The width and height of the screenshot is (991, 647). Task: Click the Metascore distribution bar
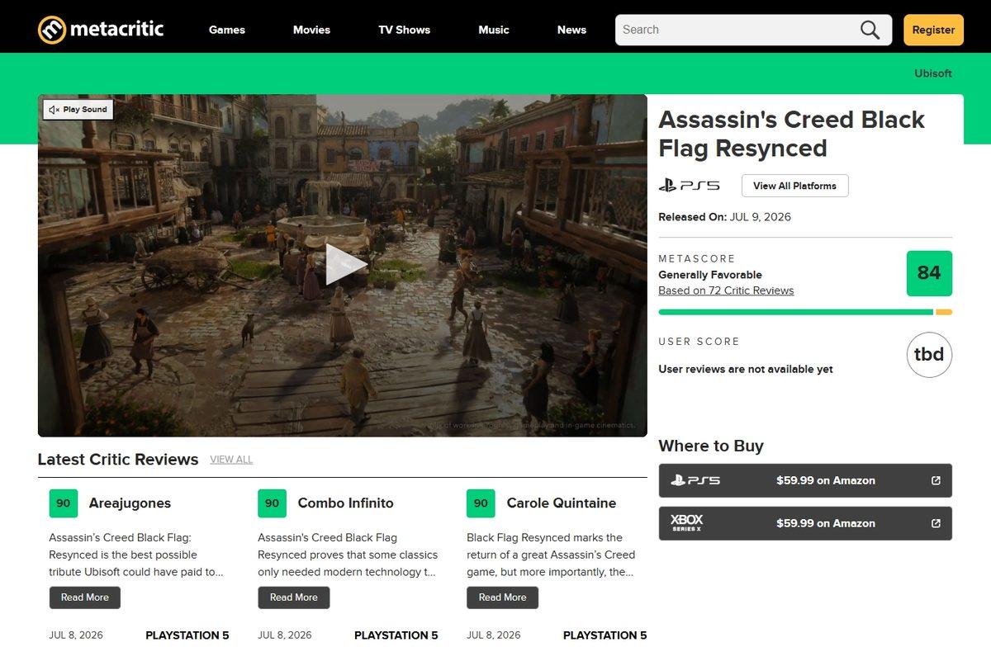805,312
